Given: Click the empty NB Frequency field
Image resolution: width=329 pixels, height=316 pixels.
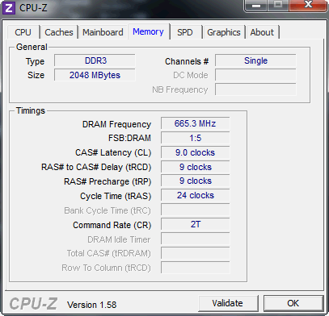Looking at the screenshot, I should (x=255, y=89).
